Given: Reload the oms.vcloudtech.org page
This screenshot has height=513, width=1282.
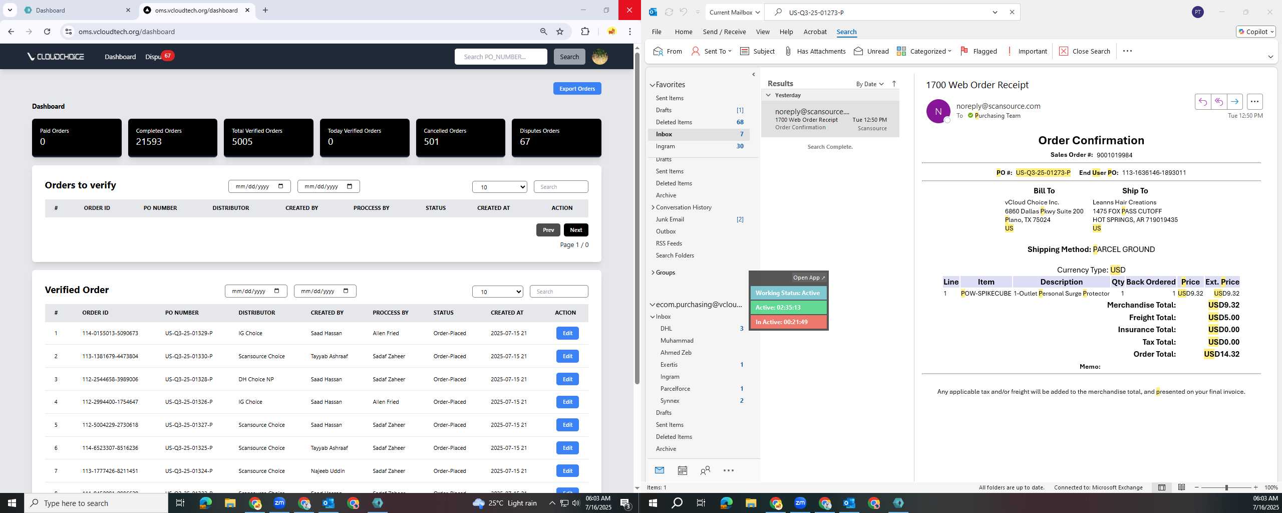Looking at the screenshot, I should [47, 32].
